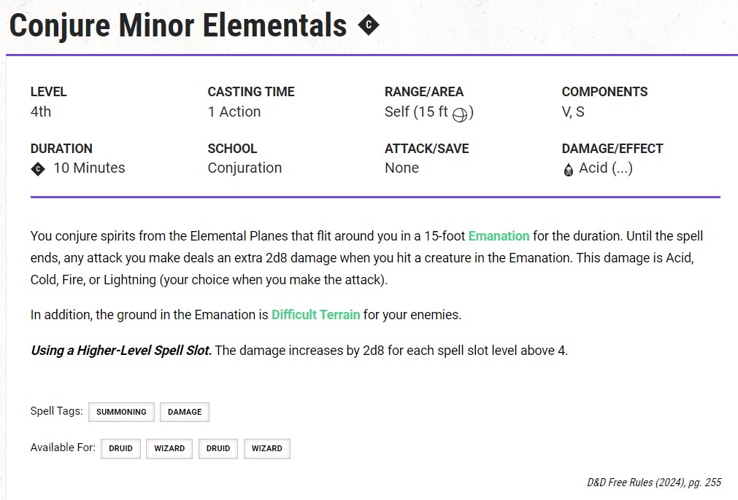738x500 pixels.
Task: Select the Summoning spell tag
Action: coord(121,412)
